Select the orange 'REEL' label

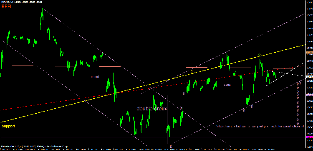coord(7,7)
